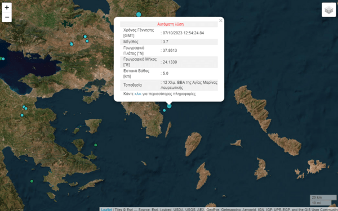This screenshot has width=338, height=211.
Task: Select the small cyan marker below the popup tip
Action: click(164, 110)
